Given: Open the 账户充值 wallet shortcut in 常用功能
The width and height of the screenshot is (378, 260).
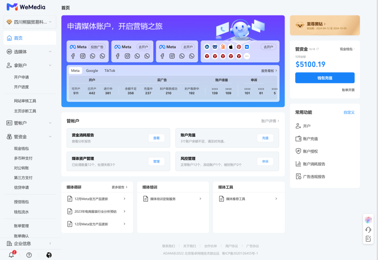Looking at the screenshot, I should [307, 138].
